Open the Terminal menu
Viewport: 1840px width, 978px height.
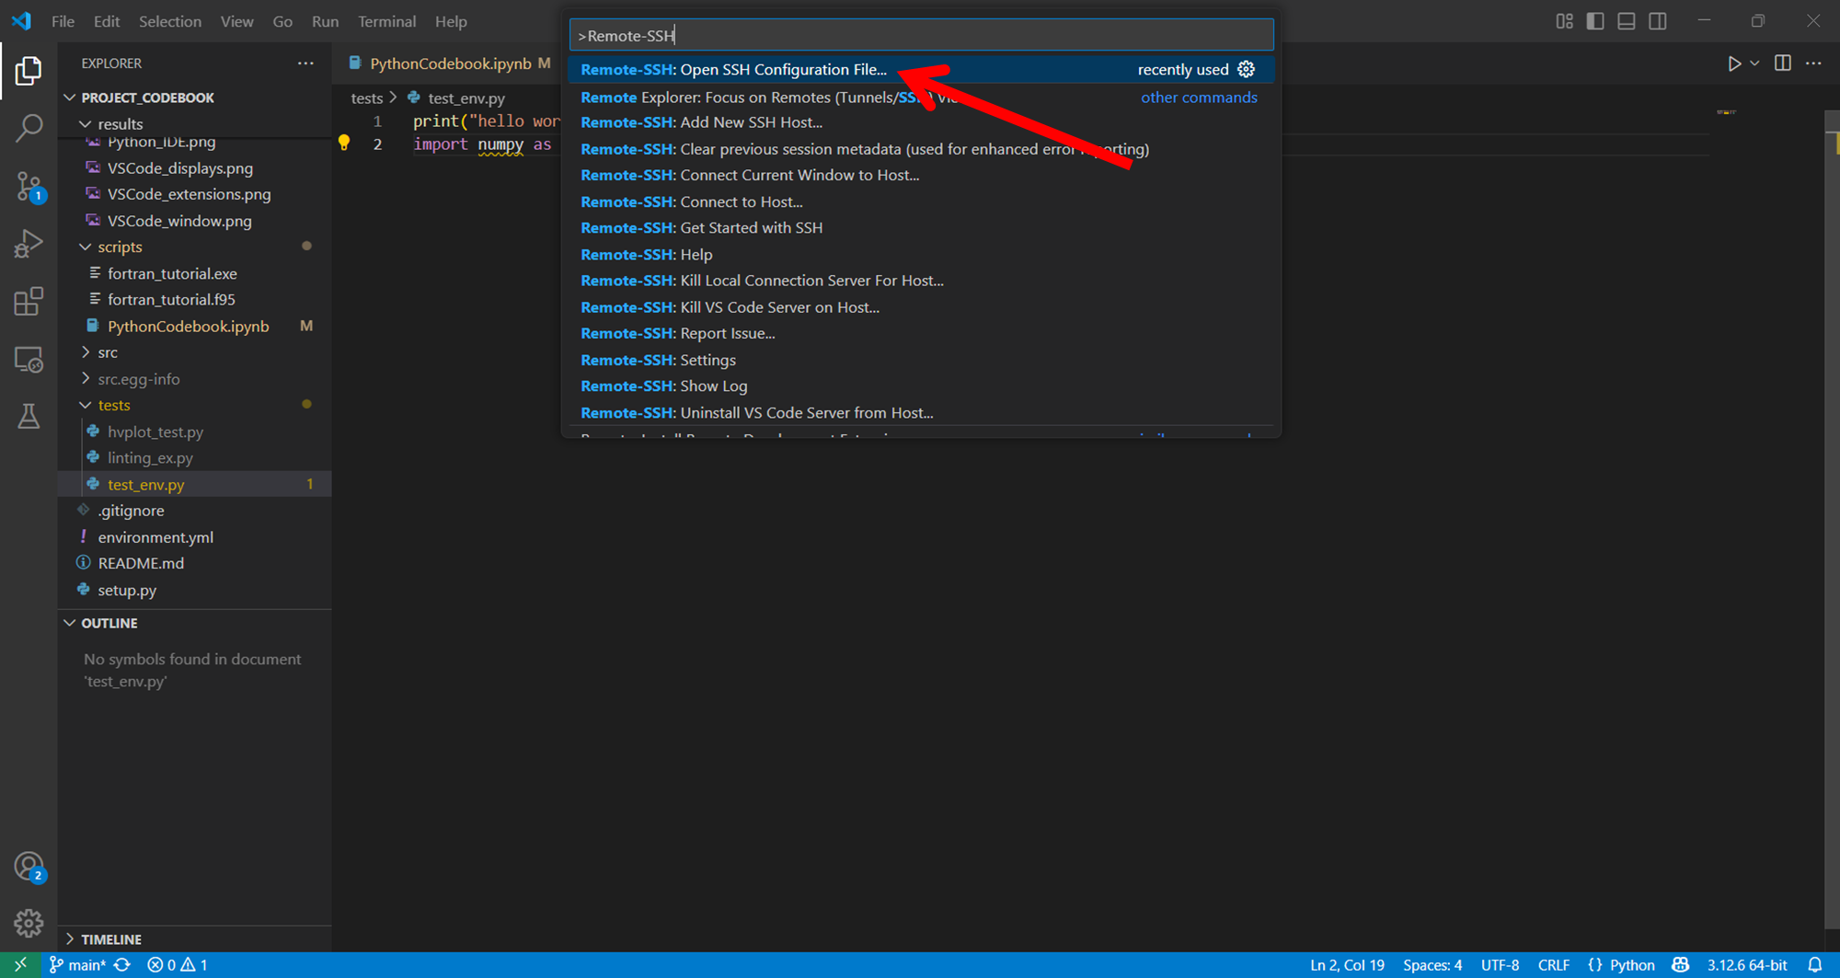point(386,21)
